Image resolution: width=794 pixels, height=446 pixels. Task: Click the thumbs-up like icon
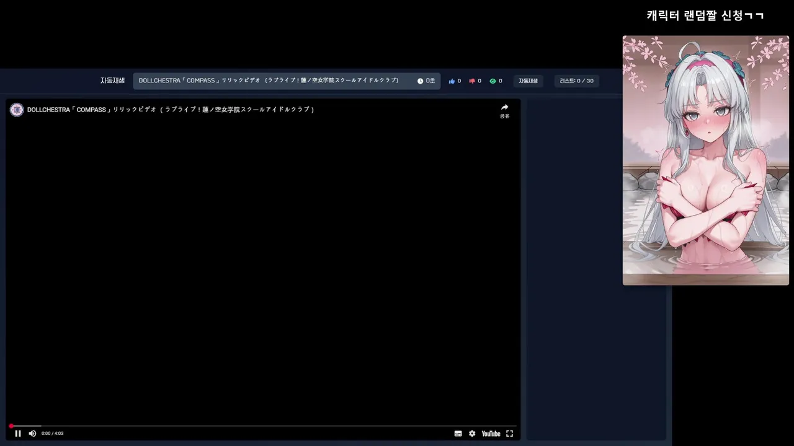tap(452, 81)
